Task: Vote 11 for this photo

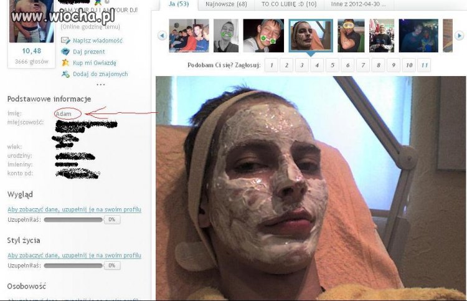Action: (x=424, y=65)
